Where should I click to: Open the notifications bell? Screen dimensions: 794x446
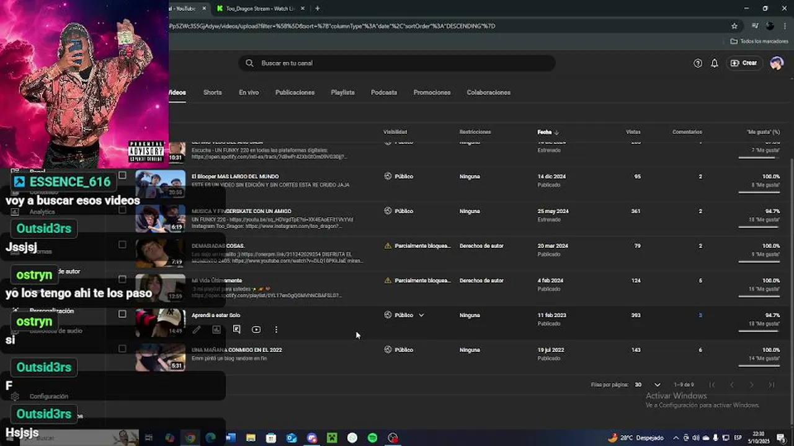pyautogui.click(x=715, y=63)
